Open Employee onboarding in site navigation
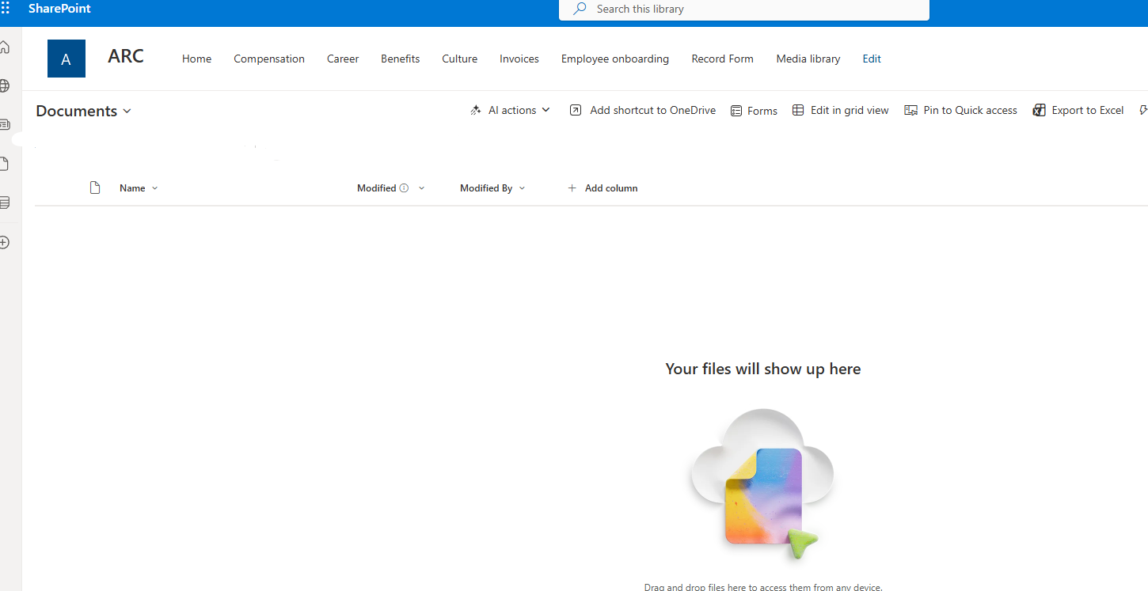The image size is (1148, 591). [615, 59]
